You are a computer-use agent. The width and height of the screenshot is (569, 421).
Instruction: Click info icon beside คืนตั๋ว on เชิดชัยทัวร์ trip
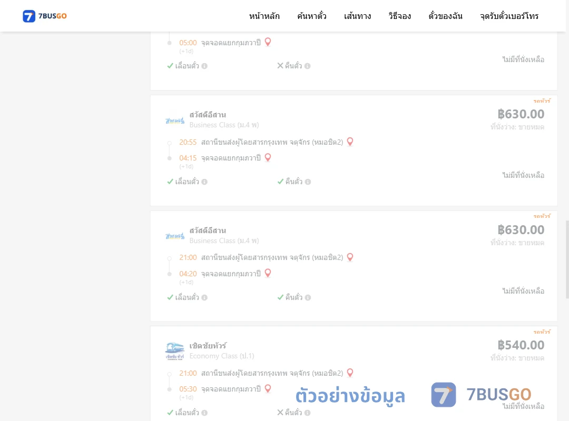point(307,413)
